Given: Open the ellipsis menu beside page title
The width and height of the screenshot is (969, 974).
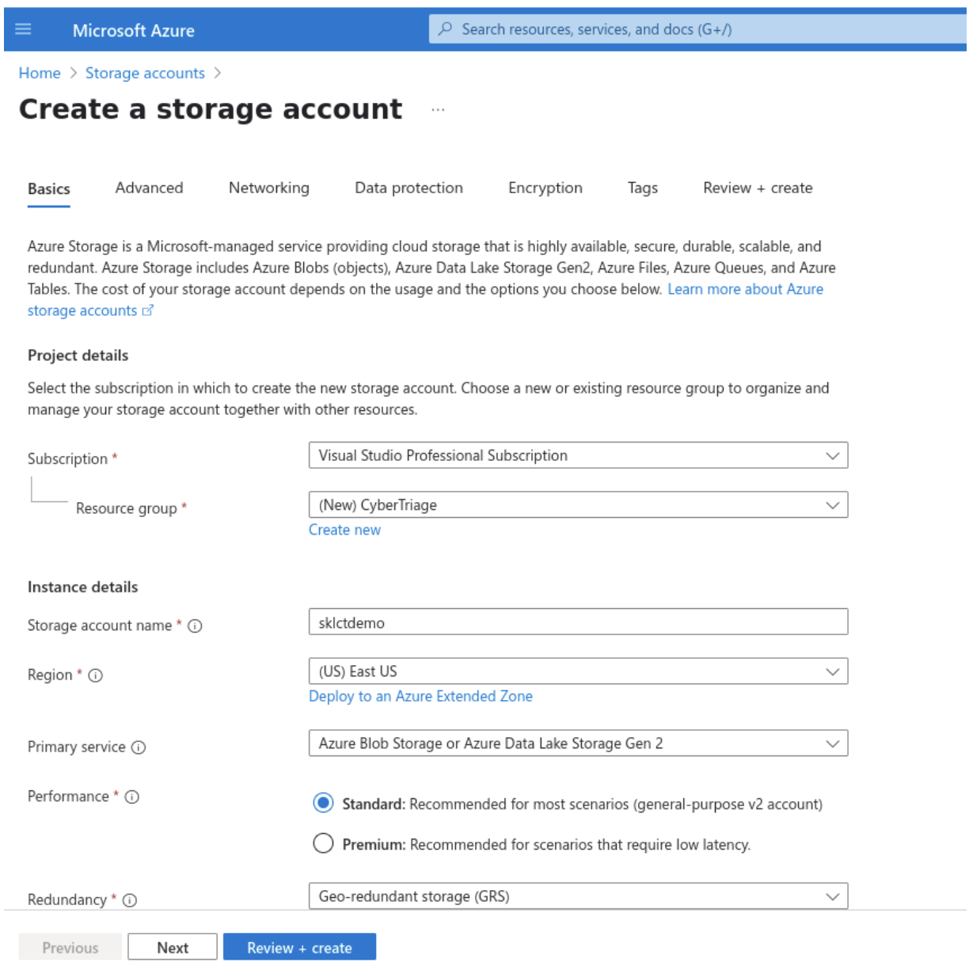Looking at the screenshot, I should pos(438,109).
